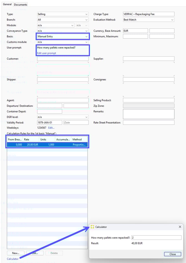Open the Type dropdown showing Selling
Screen dimensions: 186x263
pos(62,14)
